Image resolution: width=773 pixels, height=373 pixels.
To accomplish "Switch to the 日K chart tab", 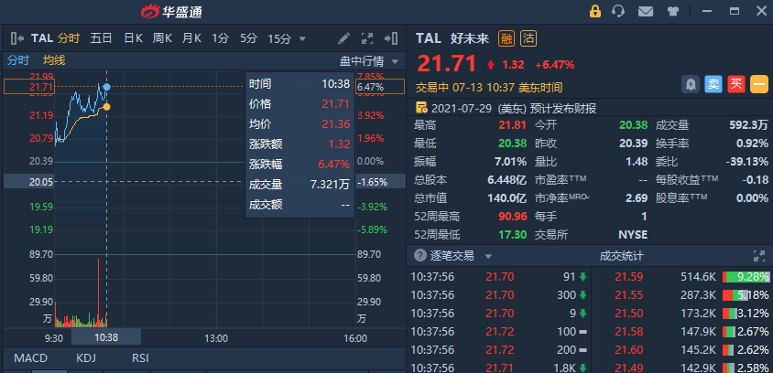I will tap(133, 38).
